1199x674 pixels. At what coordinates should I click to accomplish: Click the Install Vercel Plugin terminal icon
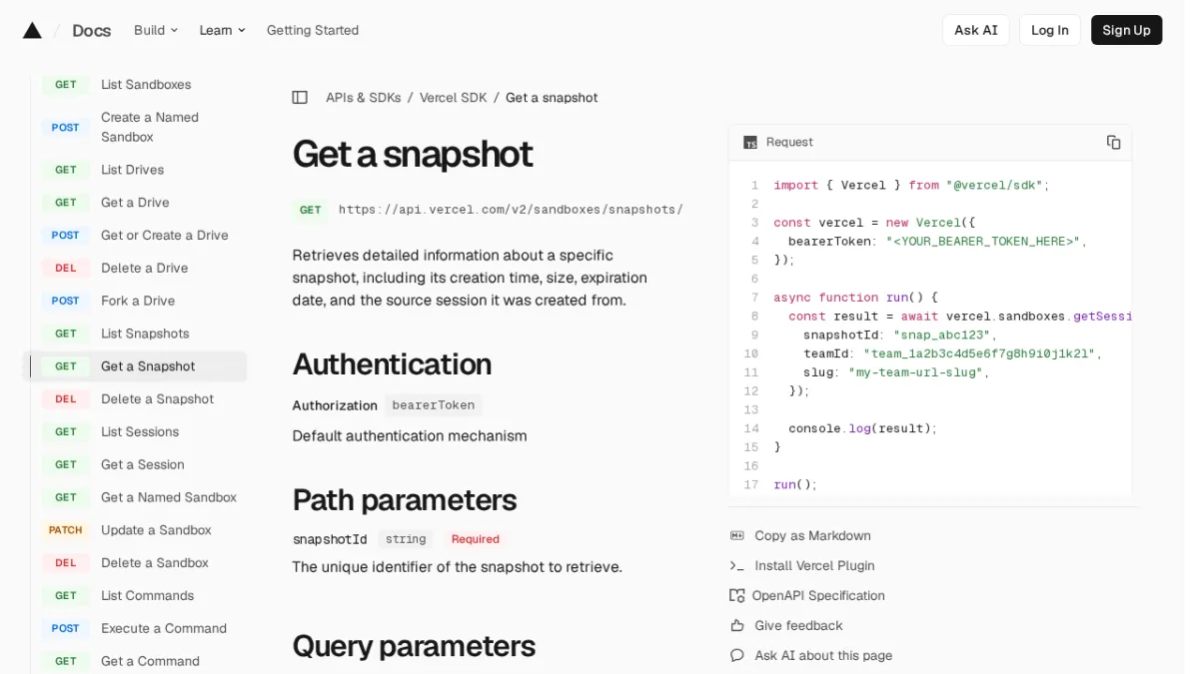tap(737, 566)
